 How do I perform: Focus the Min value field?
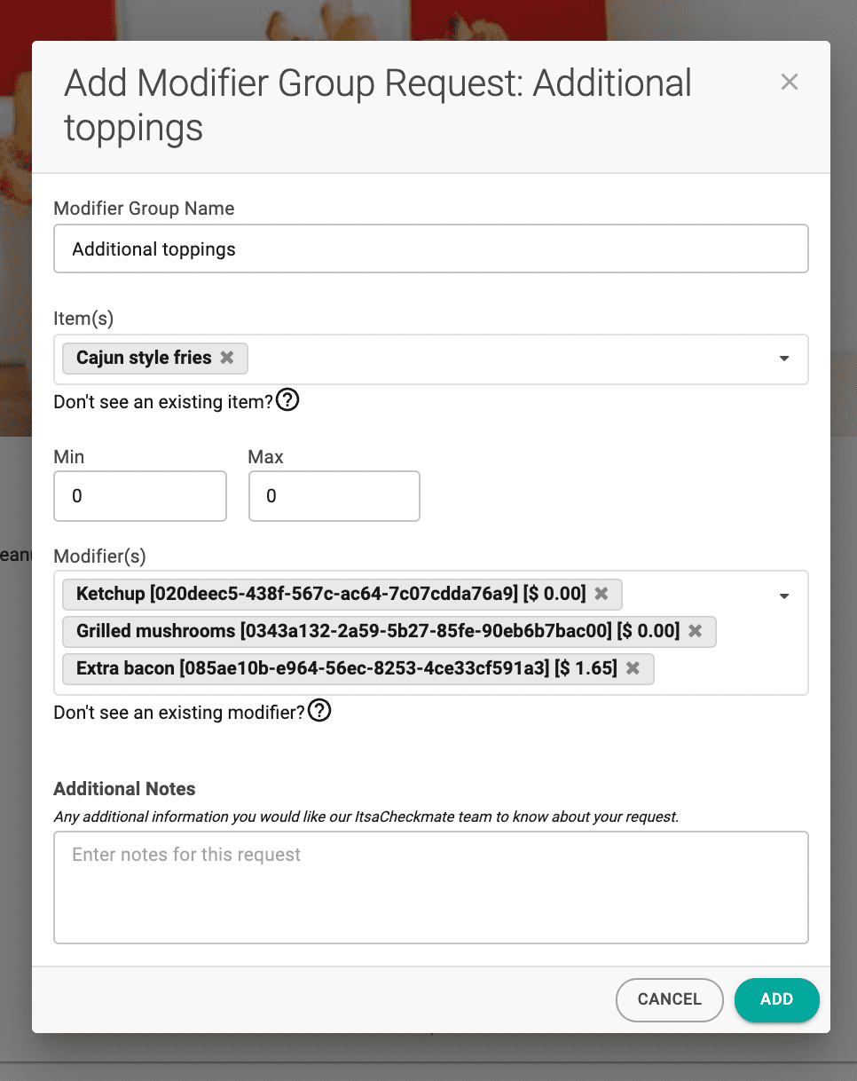click(140, 496)
